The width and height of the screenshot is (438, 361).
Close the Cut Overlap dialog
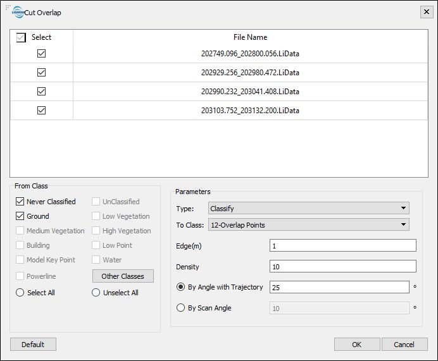[x=427, y=12]
